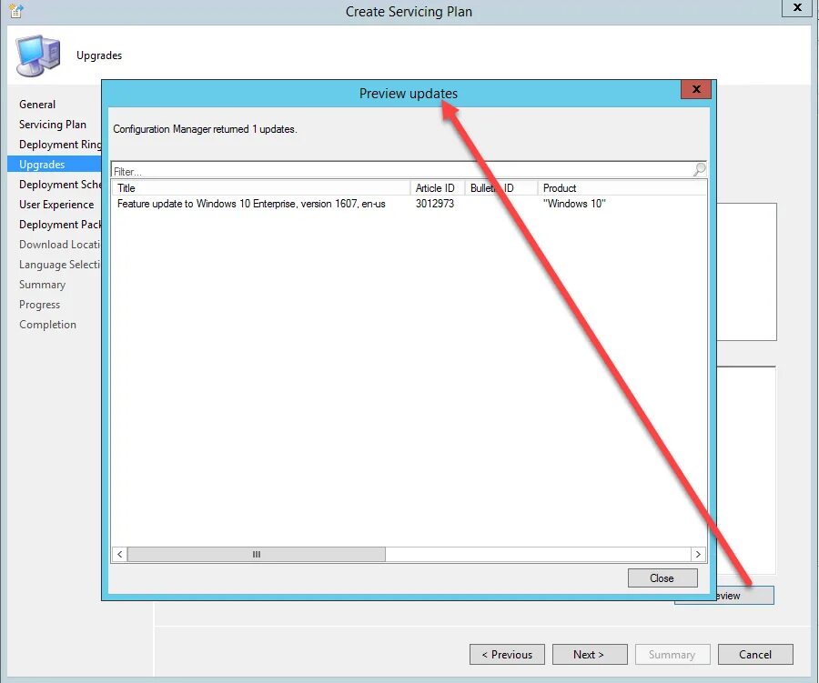
Task: Sort by the Article ID column header
Action: click(437, 188)
